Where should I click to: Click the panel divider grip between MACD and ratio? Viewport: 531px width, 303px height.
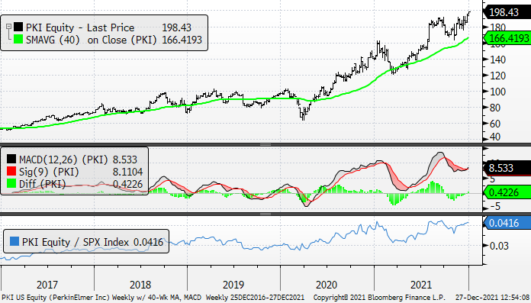point(265,214)
